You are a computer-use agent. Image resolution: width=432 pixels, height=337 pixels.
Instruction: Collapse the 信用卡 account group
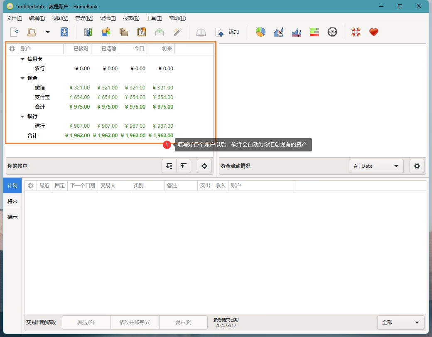(x=22, y=59)
